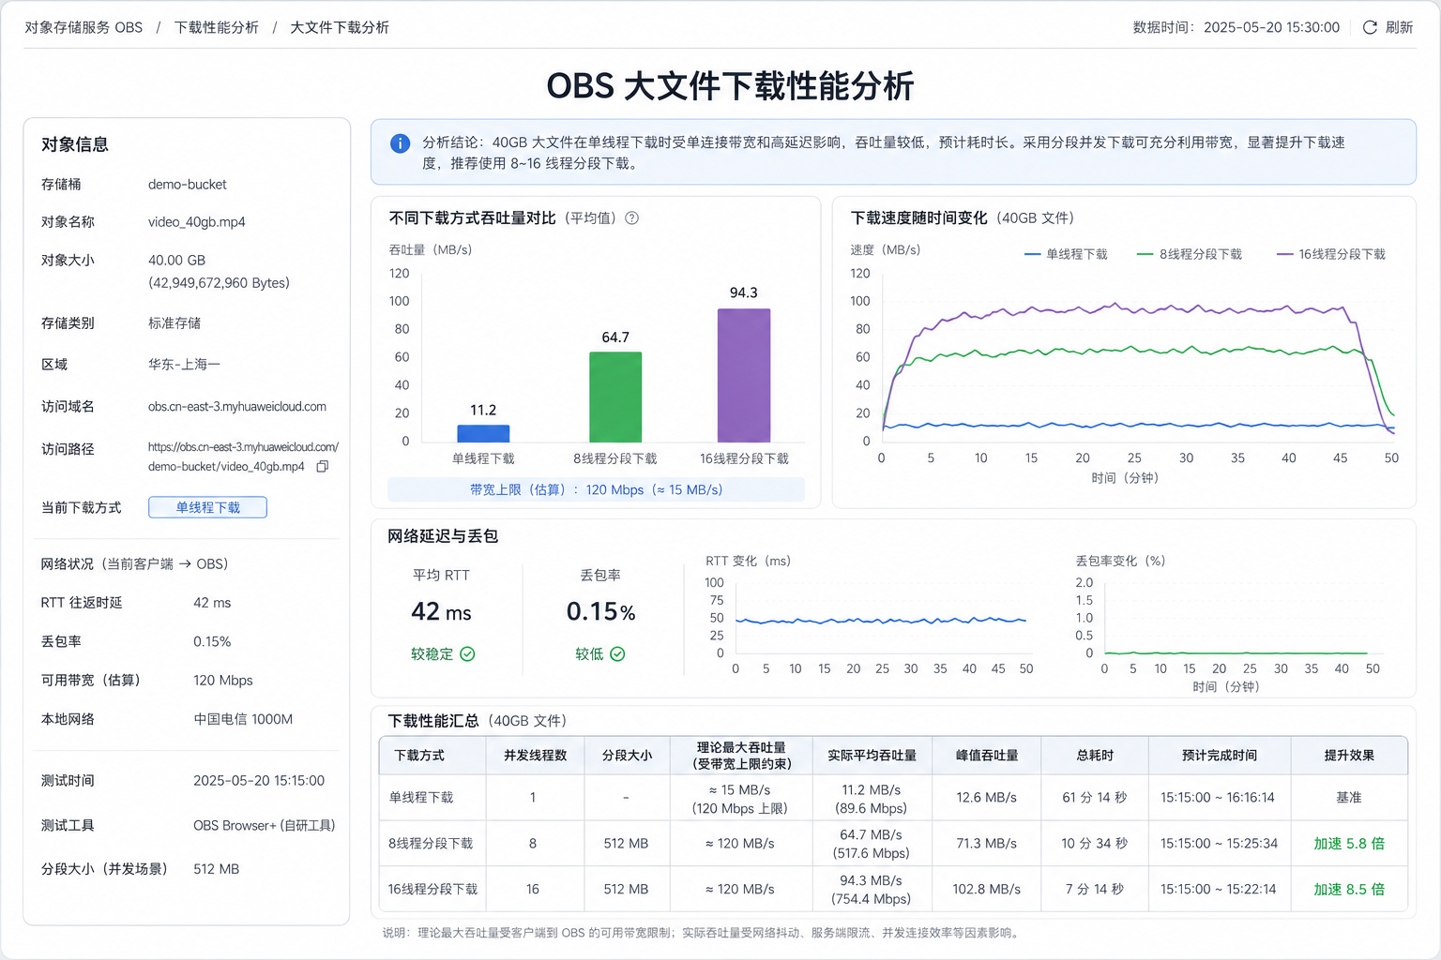1441x960 pixels.
Task: Click the 加速 8.5 倍 value
Action: (x=1349, y=889)
